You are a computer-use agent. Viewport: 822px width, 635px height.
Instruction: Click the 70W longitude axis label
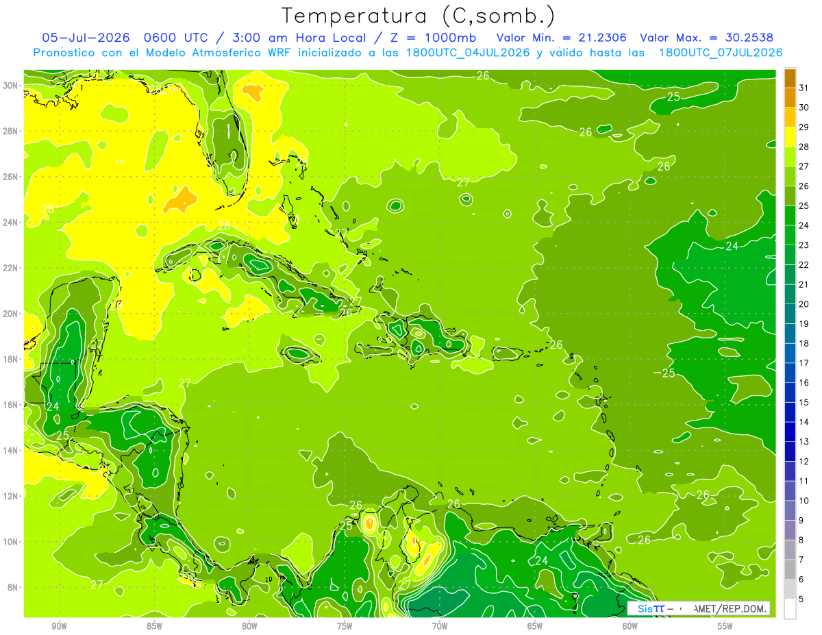pyautogui.click(x=440, y=626)
